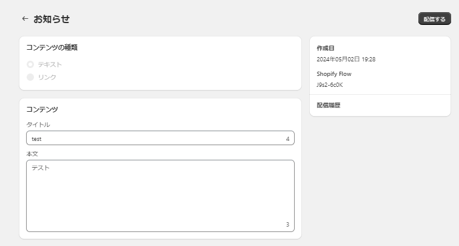The height and width of the screenshot is (246, 459).
Task: Click the コンテンツ section heading
Action: click(x=42, y=109)
